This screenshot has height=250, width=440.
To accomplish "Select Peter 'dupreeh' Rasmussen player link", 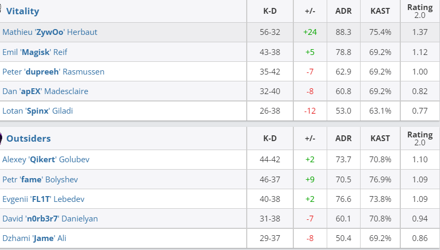I will (53, 72).
